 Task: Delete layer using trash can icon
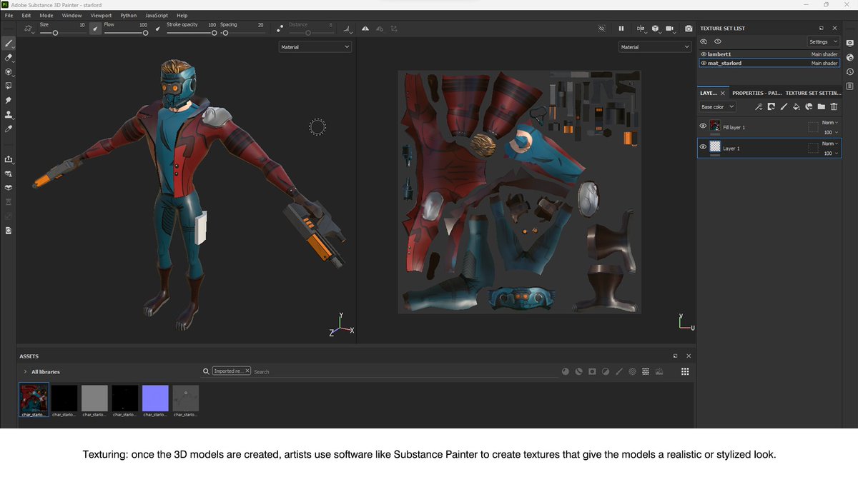point(834,107)
